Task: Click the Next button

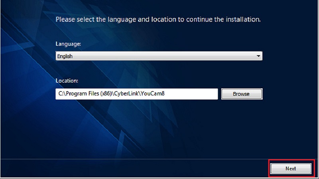Action: point(291,168)
